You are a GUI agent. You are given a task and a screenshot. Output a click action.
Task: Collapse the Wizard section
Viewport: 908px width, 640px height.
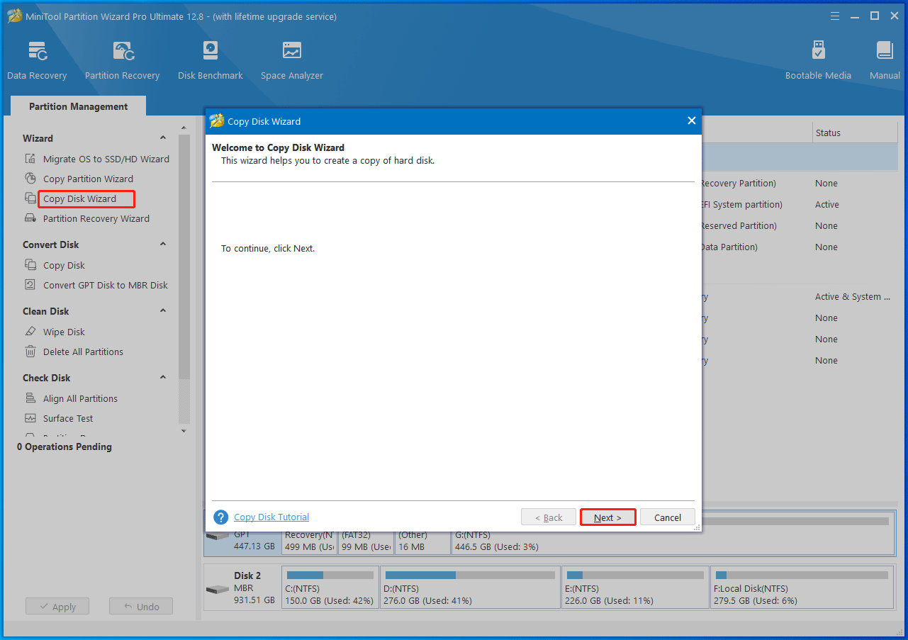point(163,138)
